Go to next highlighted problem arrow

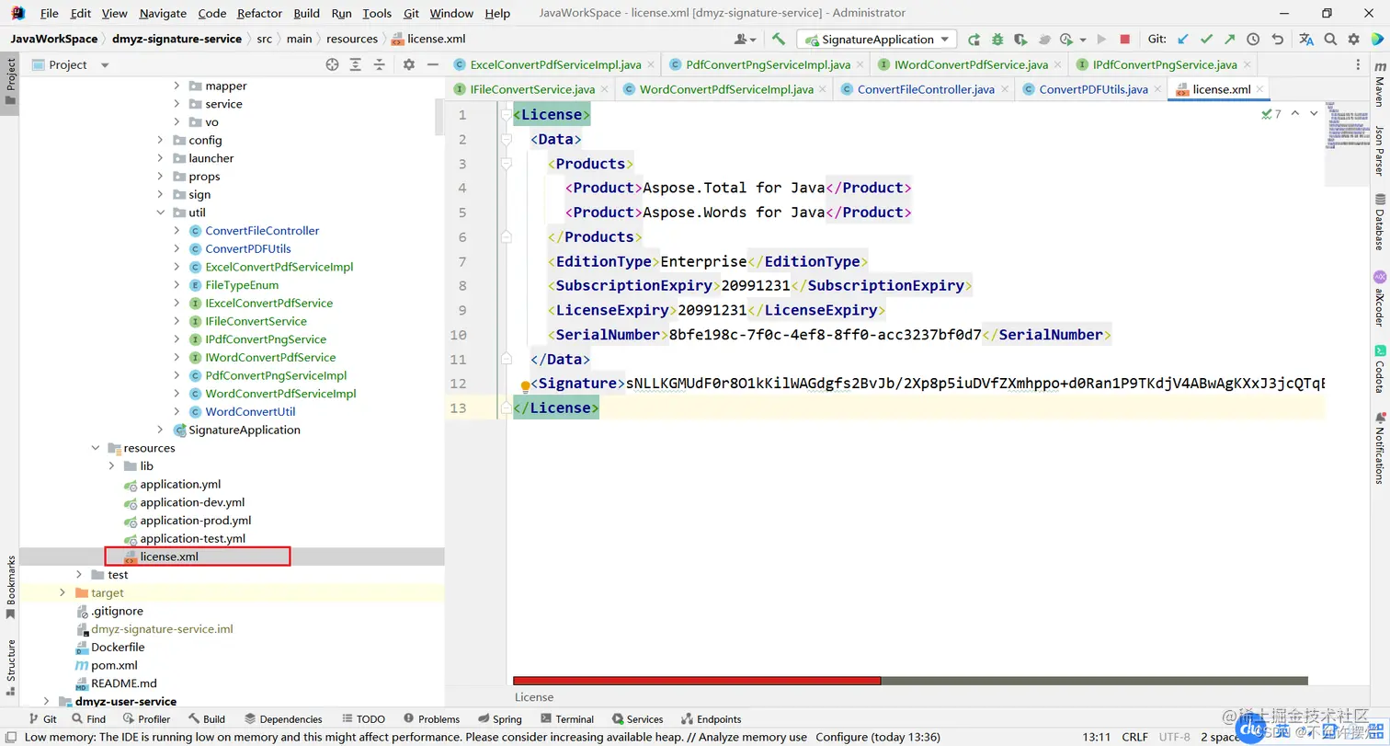pos(1314,113)
